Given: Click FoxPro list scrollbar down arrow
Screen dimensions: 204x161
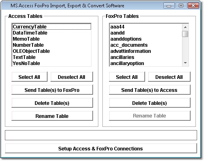Looking at the screenshot, I should (185, 63).
